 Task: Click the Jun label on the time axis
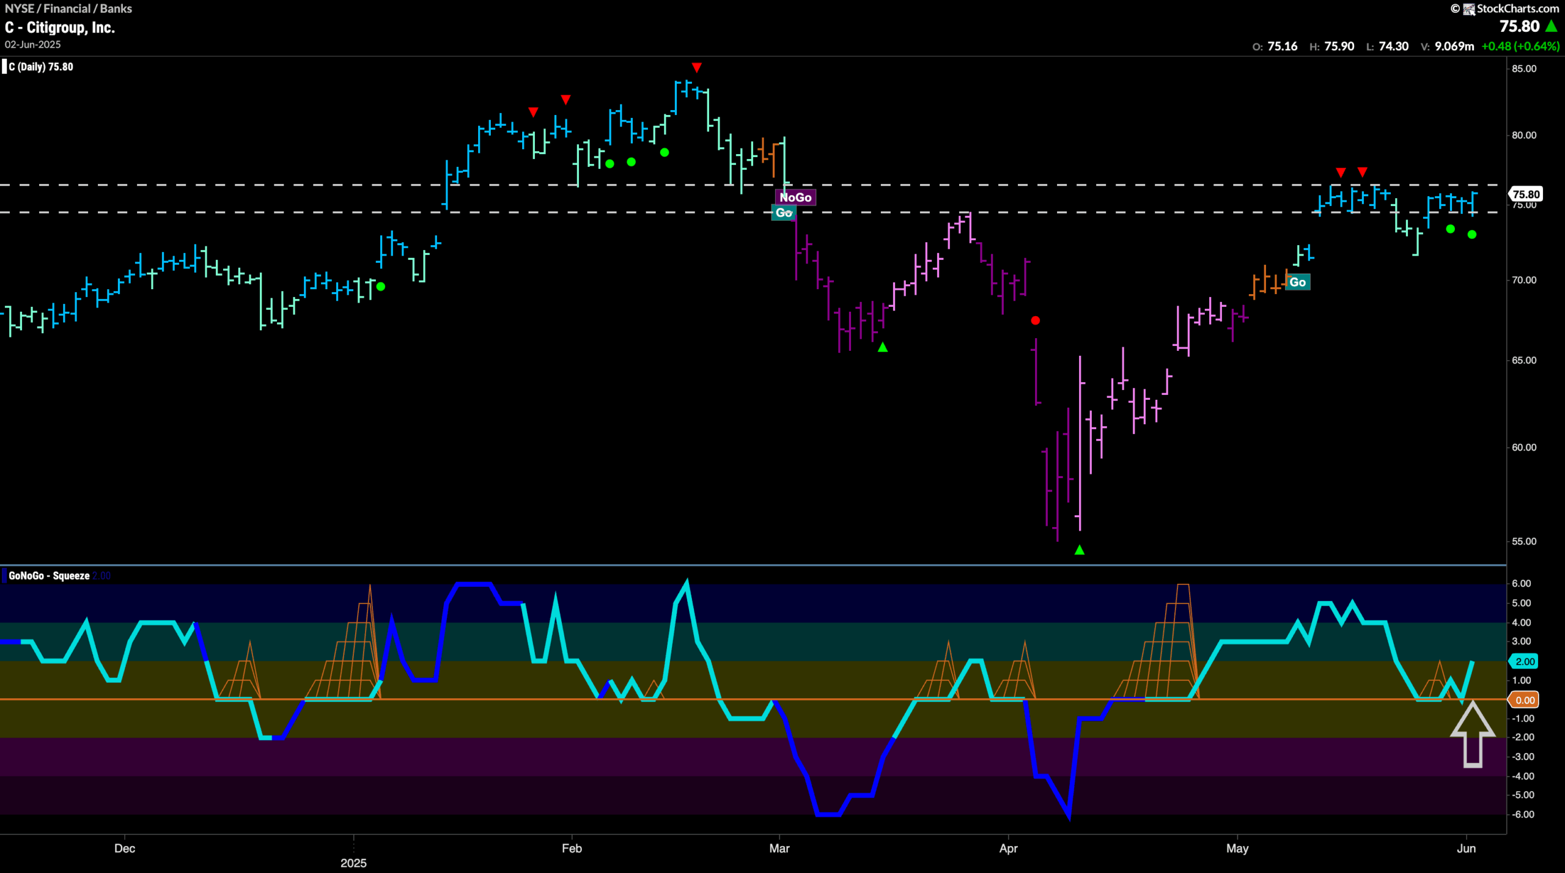point(1466,848)
